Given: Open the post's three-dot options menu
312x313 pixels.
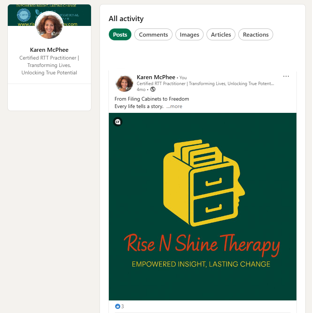Looking at the screenshot, I should coord(286,76).
